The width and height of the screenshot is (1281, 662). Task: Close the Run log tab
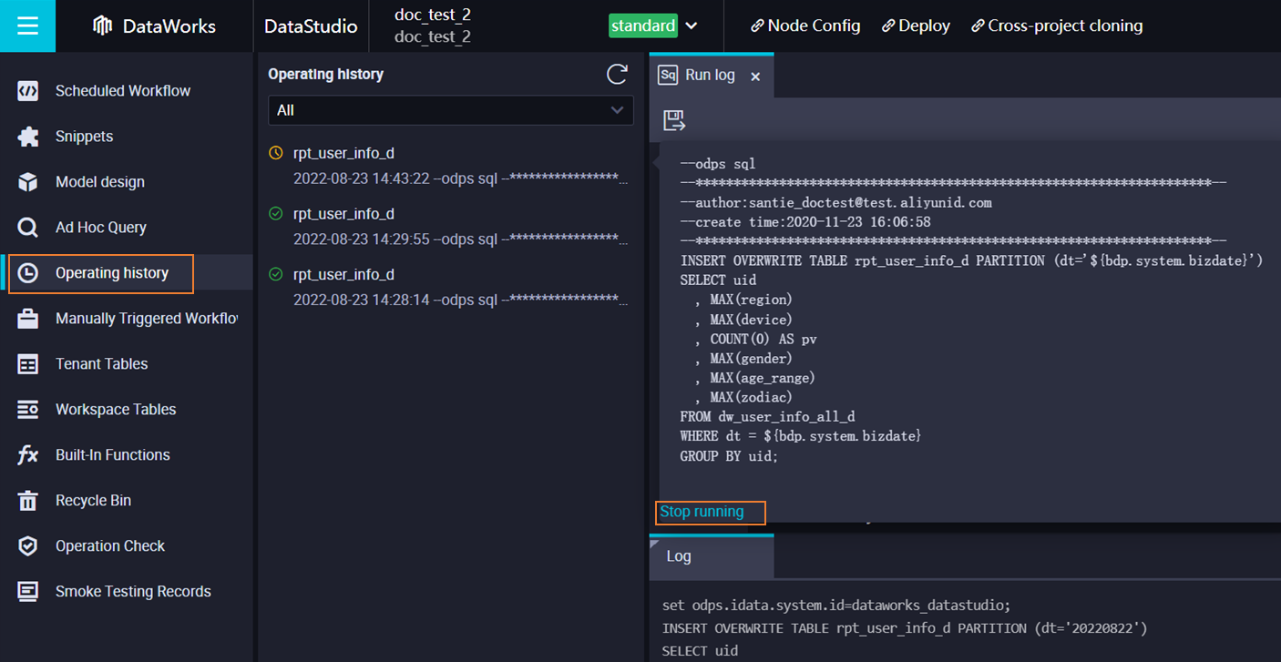coord(755,76)
